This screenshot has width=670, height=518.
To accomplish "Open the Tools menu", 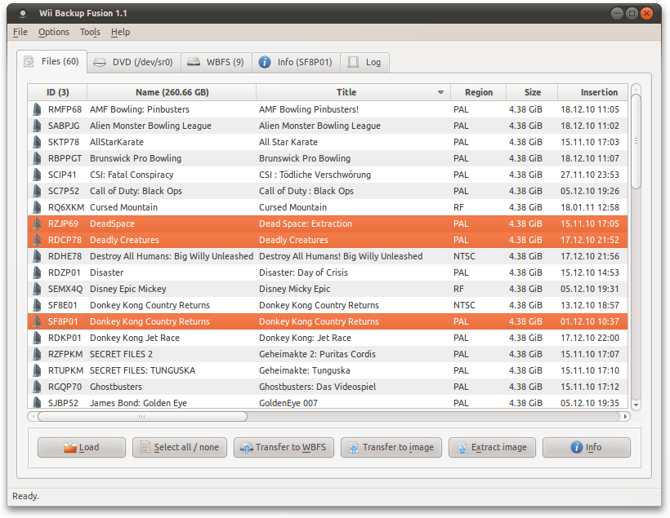I will 90,32.
